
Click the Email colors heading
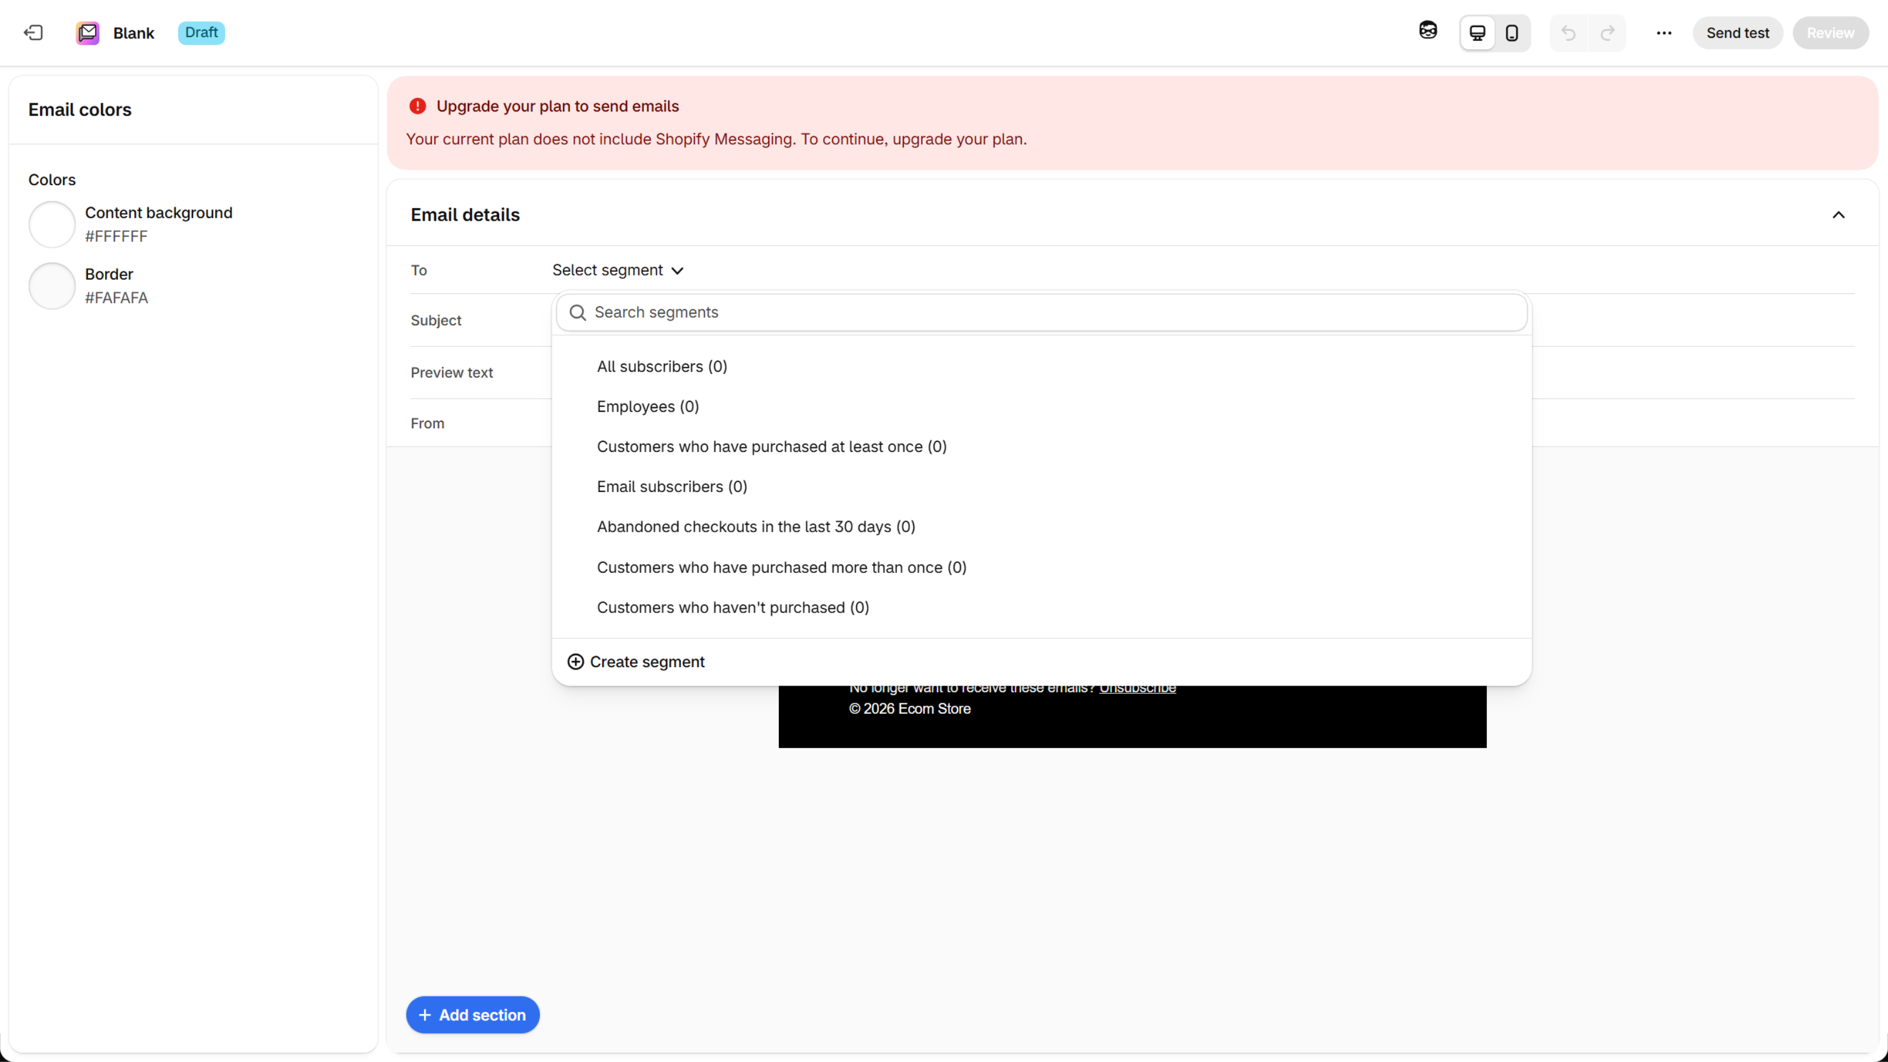(x=80, y=110)
